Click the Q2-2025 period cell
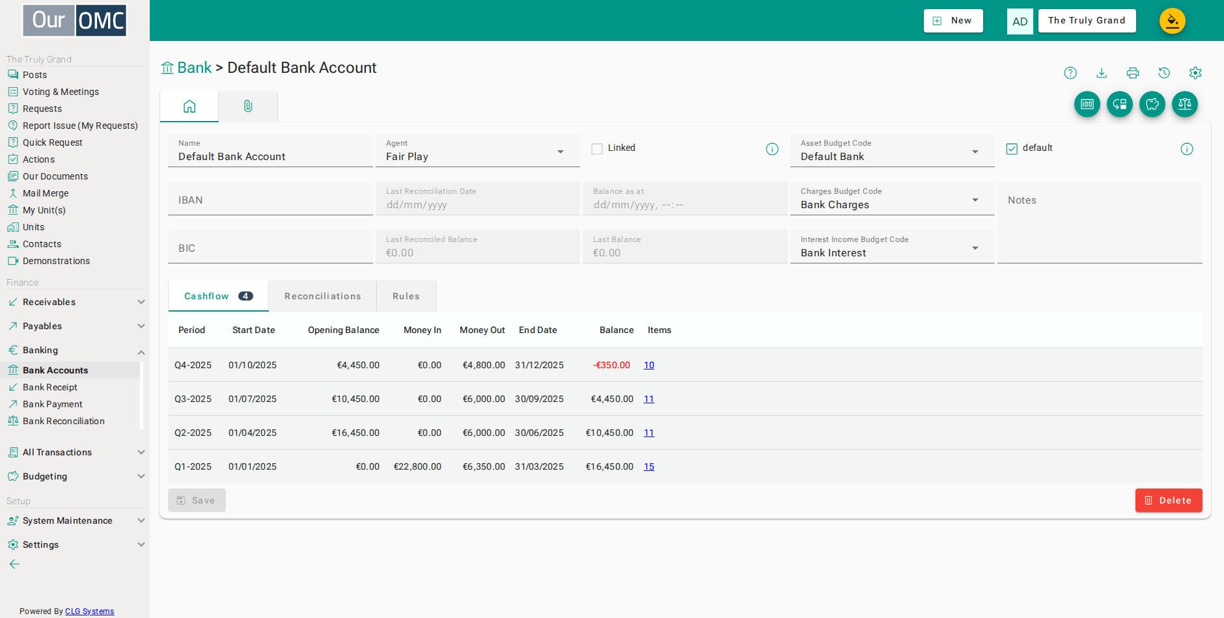 [x=193, y=433]
